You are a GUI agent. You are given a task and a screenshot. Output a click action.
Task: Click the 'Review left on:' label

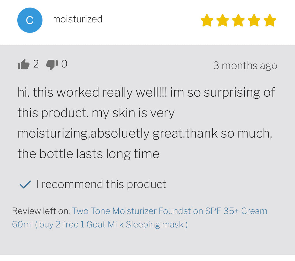point(41,211)
